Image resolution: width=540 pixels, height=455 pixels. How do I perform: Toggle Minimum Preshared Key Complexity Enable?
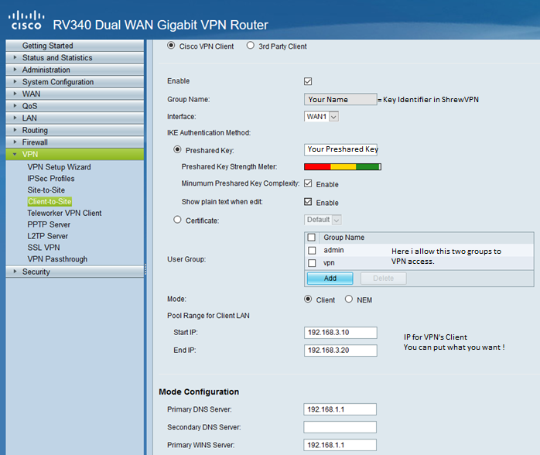(x=308, y=183)
